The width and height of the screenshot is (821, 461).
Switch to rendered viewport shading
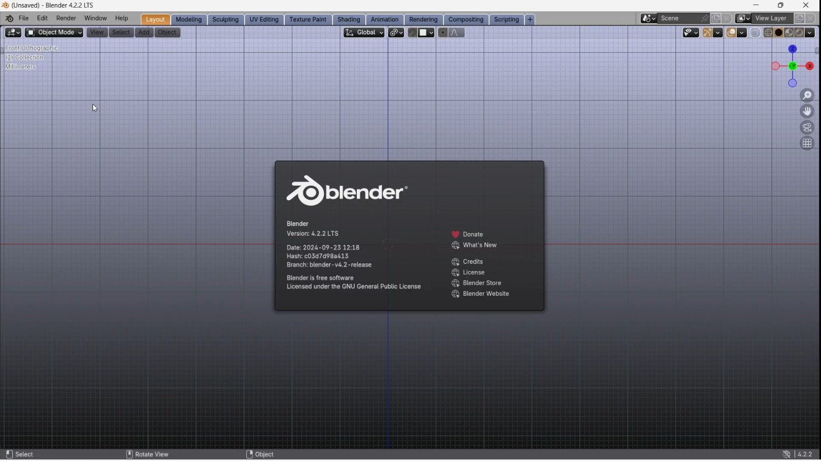click(800, 33)
